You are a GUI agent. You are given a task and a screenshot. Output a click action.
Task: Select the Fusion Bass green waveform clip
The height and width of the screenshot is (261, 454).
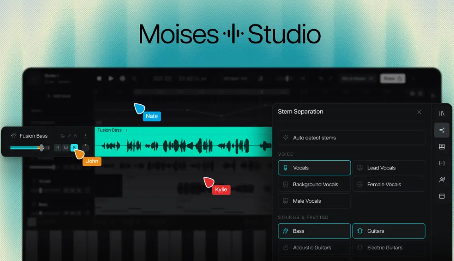pyautogui.click(x=183, y=142)
